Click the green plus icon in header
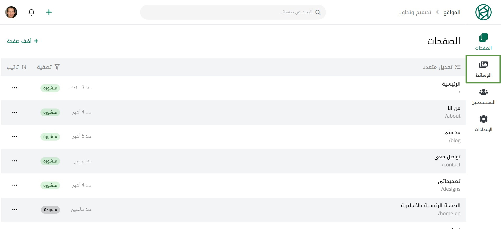Image resolution: width=501 pixels, height=229 pixels. (x=49, y=12)
